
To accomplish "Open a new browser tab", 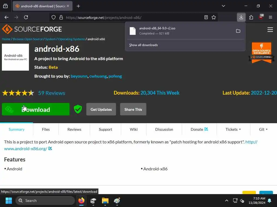I will click(x=78, y=6).
